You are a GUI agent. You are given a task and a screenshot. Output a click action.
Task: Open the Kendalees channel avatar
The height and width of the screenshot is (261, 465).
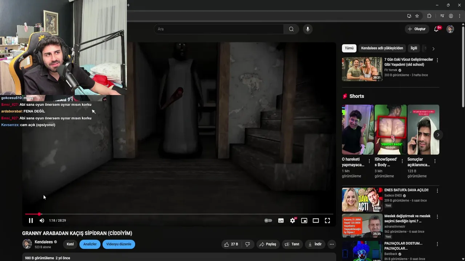click(x=27, y=244)
